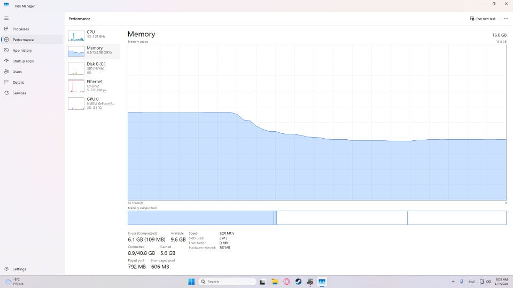Click the 16.0 GB total memory label
This screenshot has width=513, height=288.
[x=499, y=35]
